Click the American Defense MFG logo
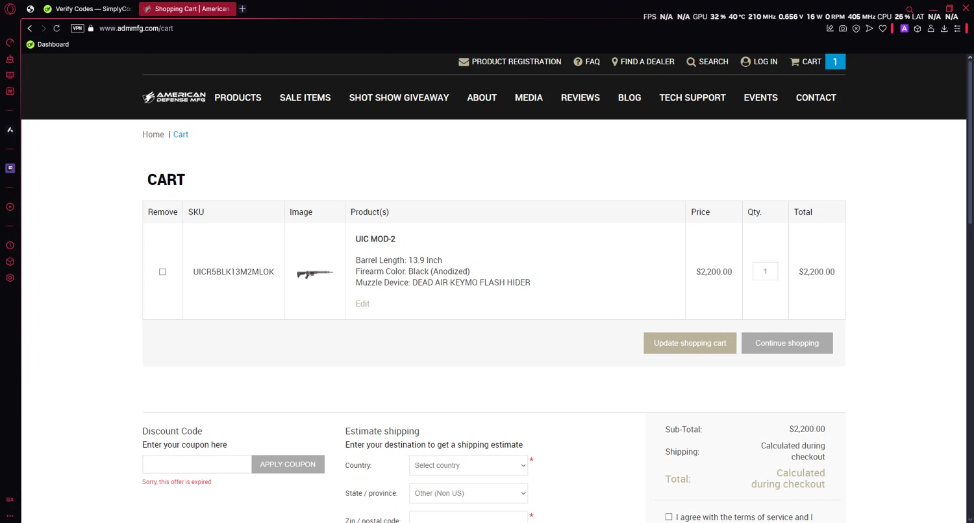The width and height of the screenshot is (974, 523). tap(174, 97)
